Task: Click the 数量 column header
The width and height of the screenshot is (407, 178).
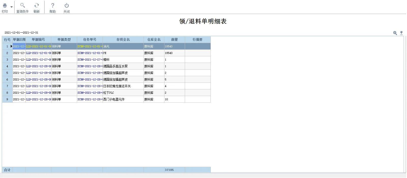Action: tap(175, 40)
